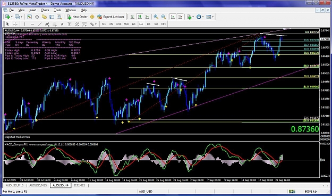
Task: Switch timeframe to M15
Action: click(119, 24)
